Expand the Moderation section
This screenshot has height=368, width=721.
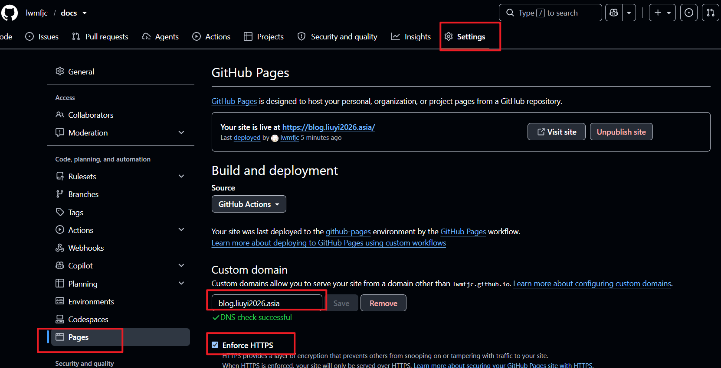click(x=181, y=133)
